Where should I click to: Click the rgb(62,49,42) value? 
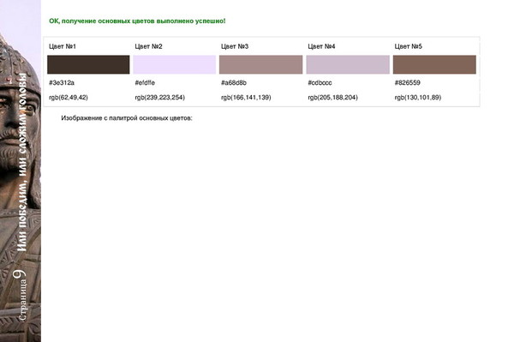point(69,98)
